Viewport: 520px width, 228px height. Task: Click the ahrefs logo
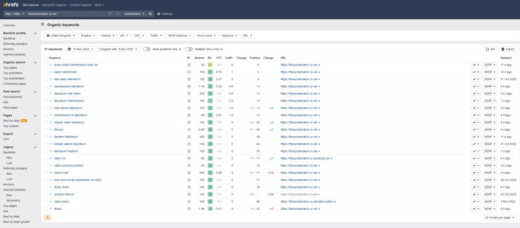11,5
